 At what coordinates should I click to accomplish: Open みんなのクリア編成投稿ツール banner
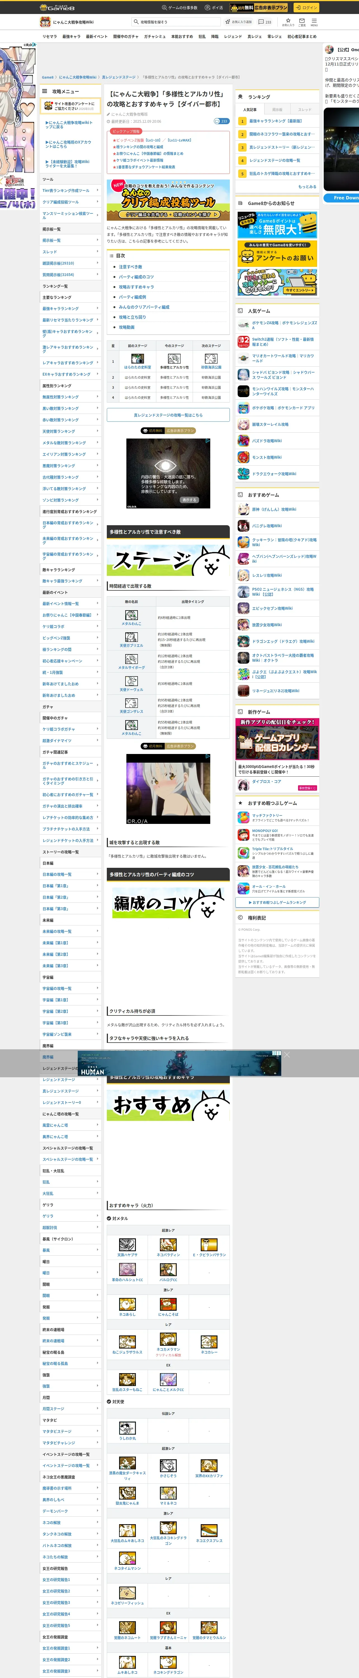click(168, 199)
